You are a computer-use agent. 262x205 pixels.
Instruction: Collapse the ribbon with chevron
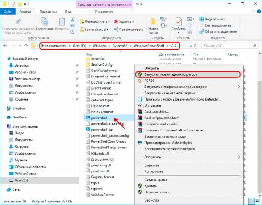(253, 11)
